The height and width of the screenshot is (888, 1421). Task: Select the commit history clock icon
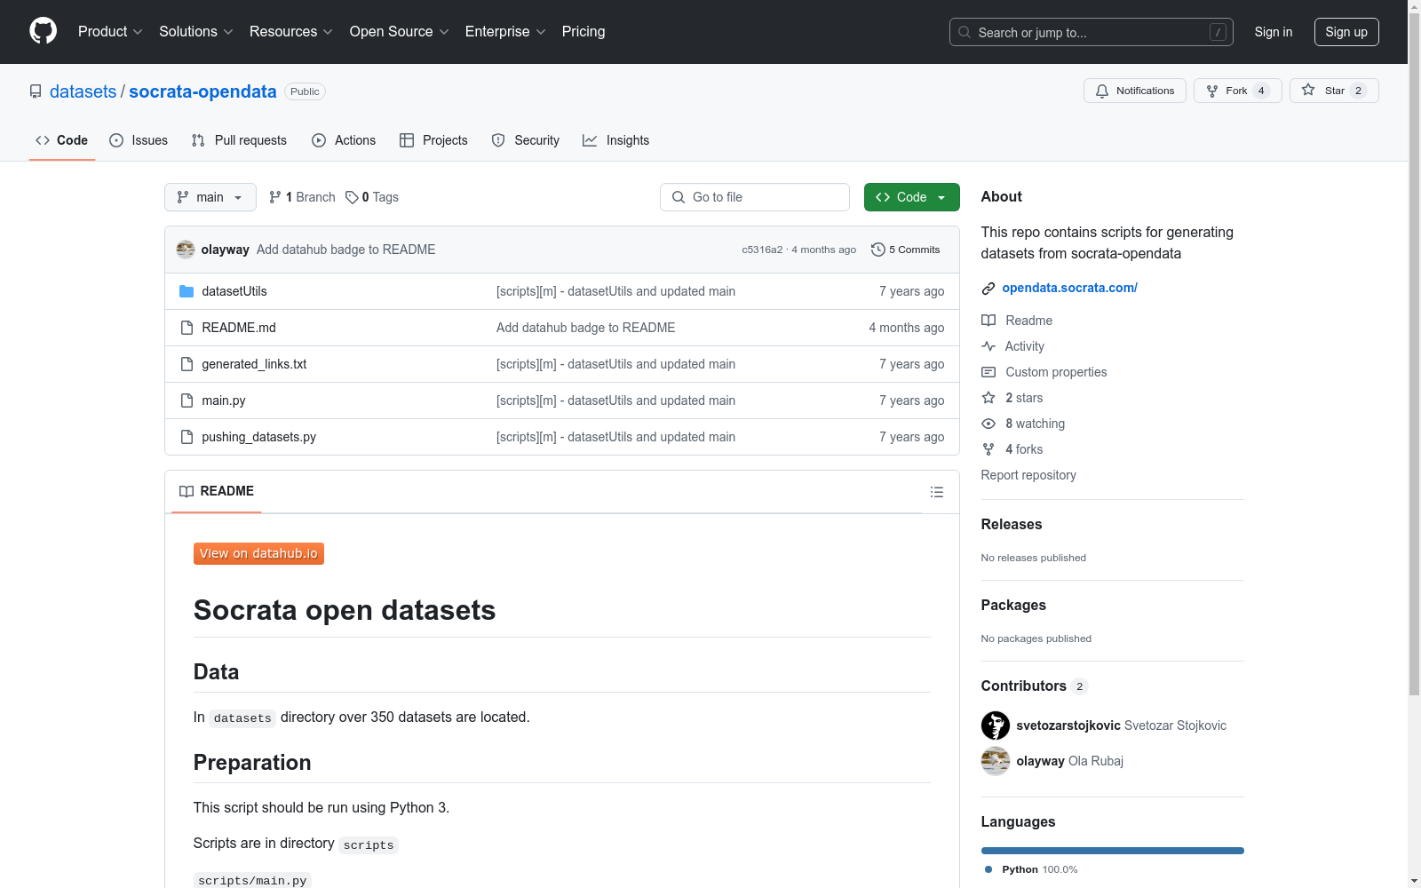coord(878,250)
